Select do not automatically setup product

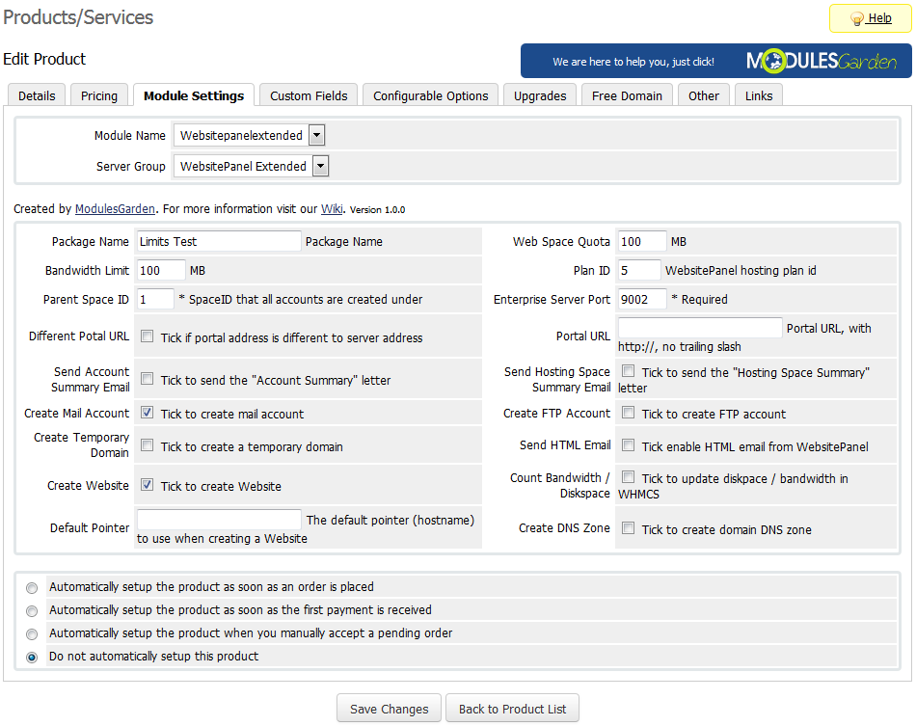tap(32, 658)
